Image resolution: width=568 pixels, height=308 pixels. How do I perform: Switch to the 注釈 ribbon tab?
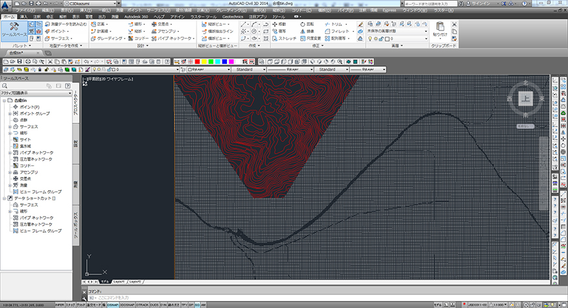37,17
